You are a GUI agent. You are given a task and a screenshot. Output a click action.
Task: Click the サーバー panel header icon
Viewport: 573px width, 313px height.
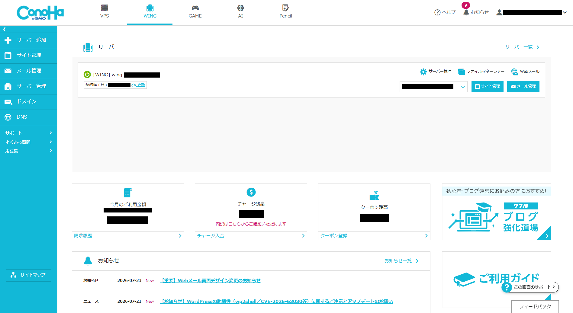[88, 47]
